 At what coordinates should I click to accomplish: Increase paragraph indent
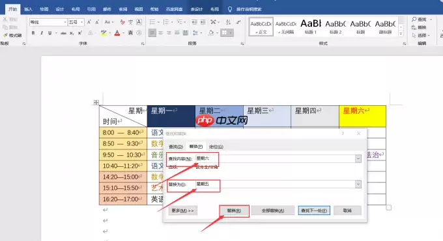(203, 22)
